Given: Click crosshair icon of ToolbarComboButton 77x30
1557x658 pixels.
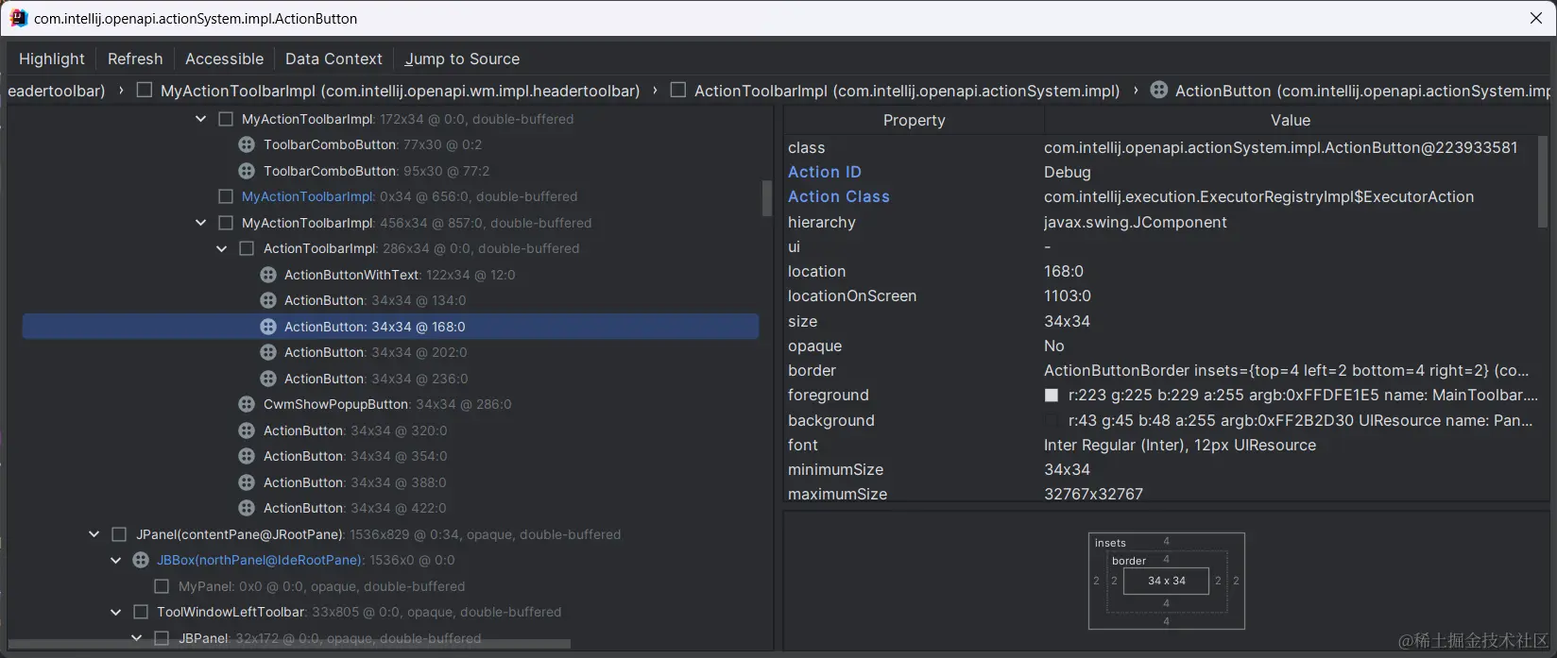Looking at the screenshot, I should coord(247,144).
